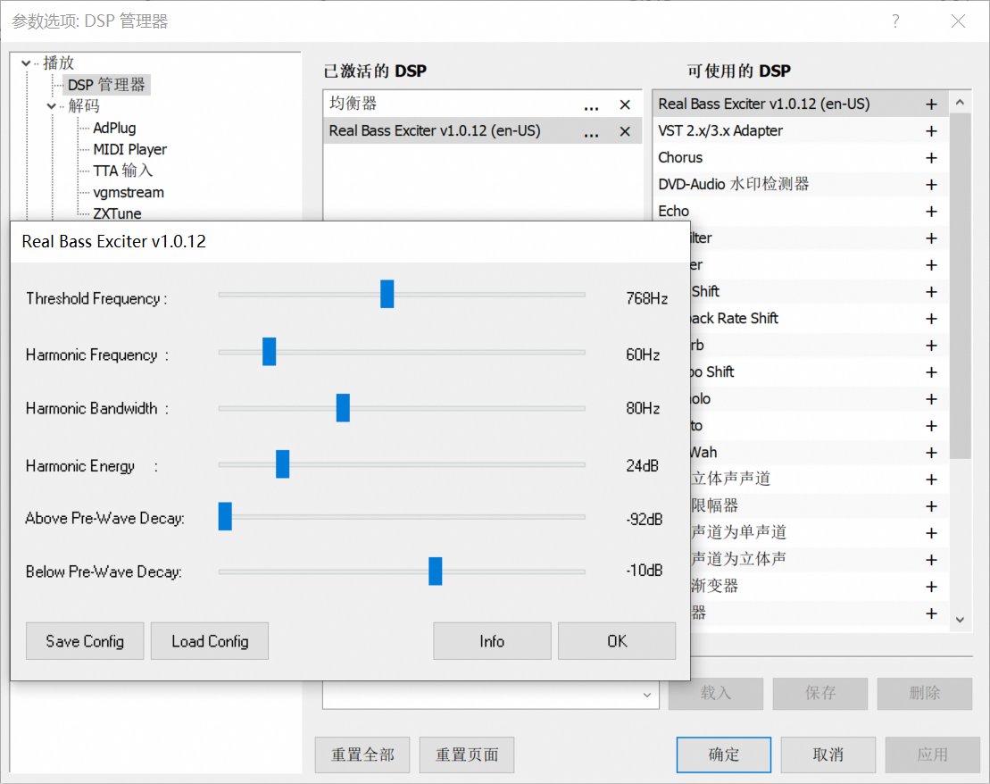Add 声道为单声道 DSP with plus icon
The image size is (990, 784).
[931, 533]
